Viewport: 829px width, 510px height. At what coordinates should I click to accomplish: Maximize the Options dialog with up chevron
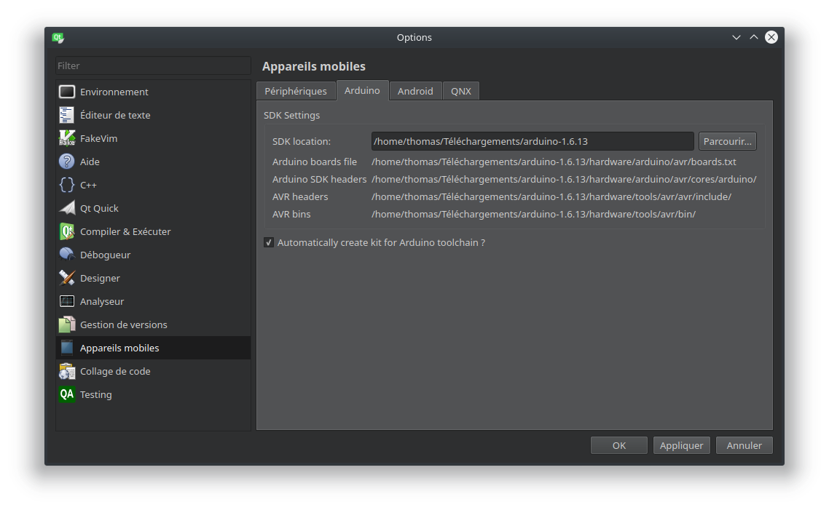pos(753,37)
